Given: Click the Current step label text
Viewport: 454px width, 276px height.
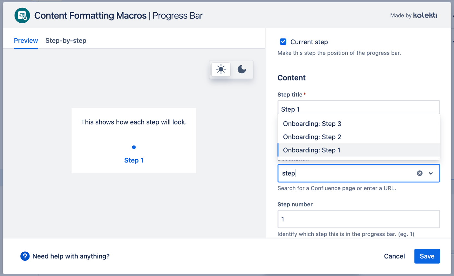Looking at the screenshot, I should pyautogui.click(x=309, y=42).
